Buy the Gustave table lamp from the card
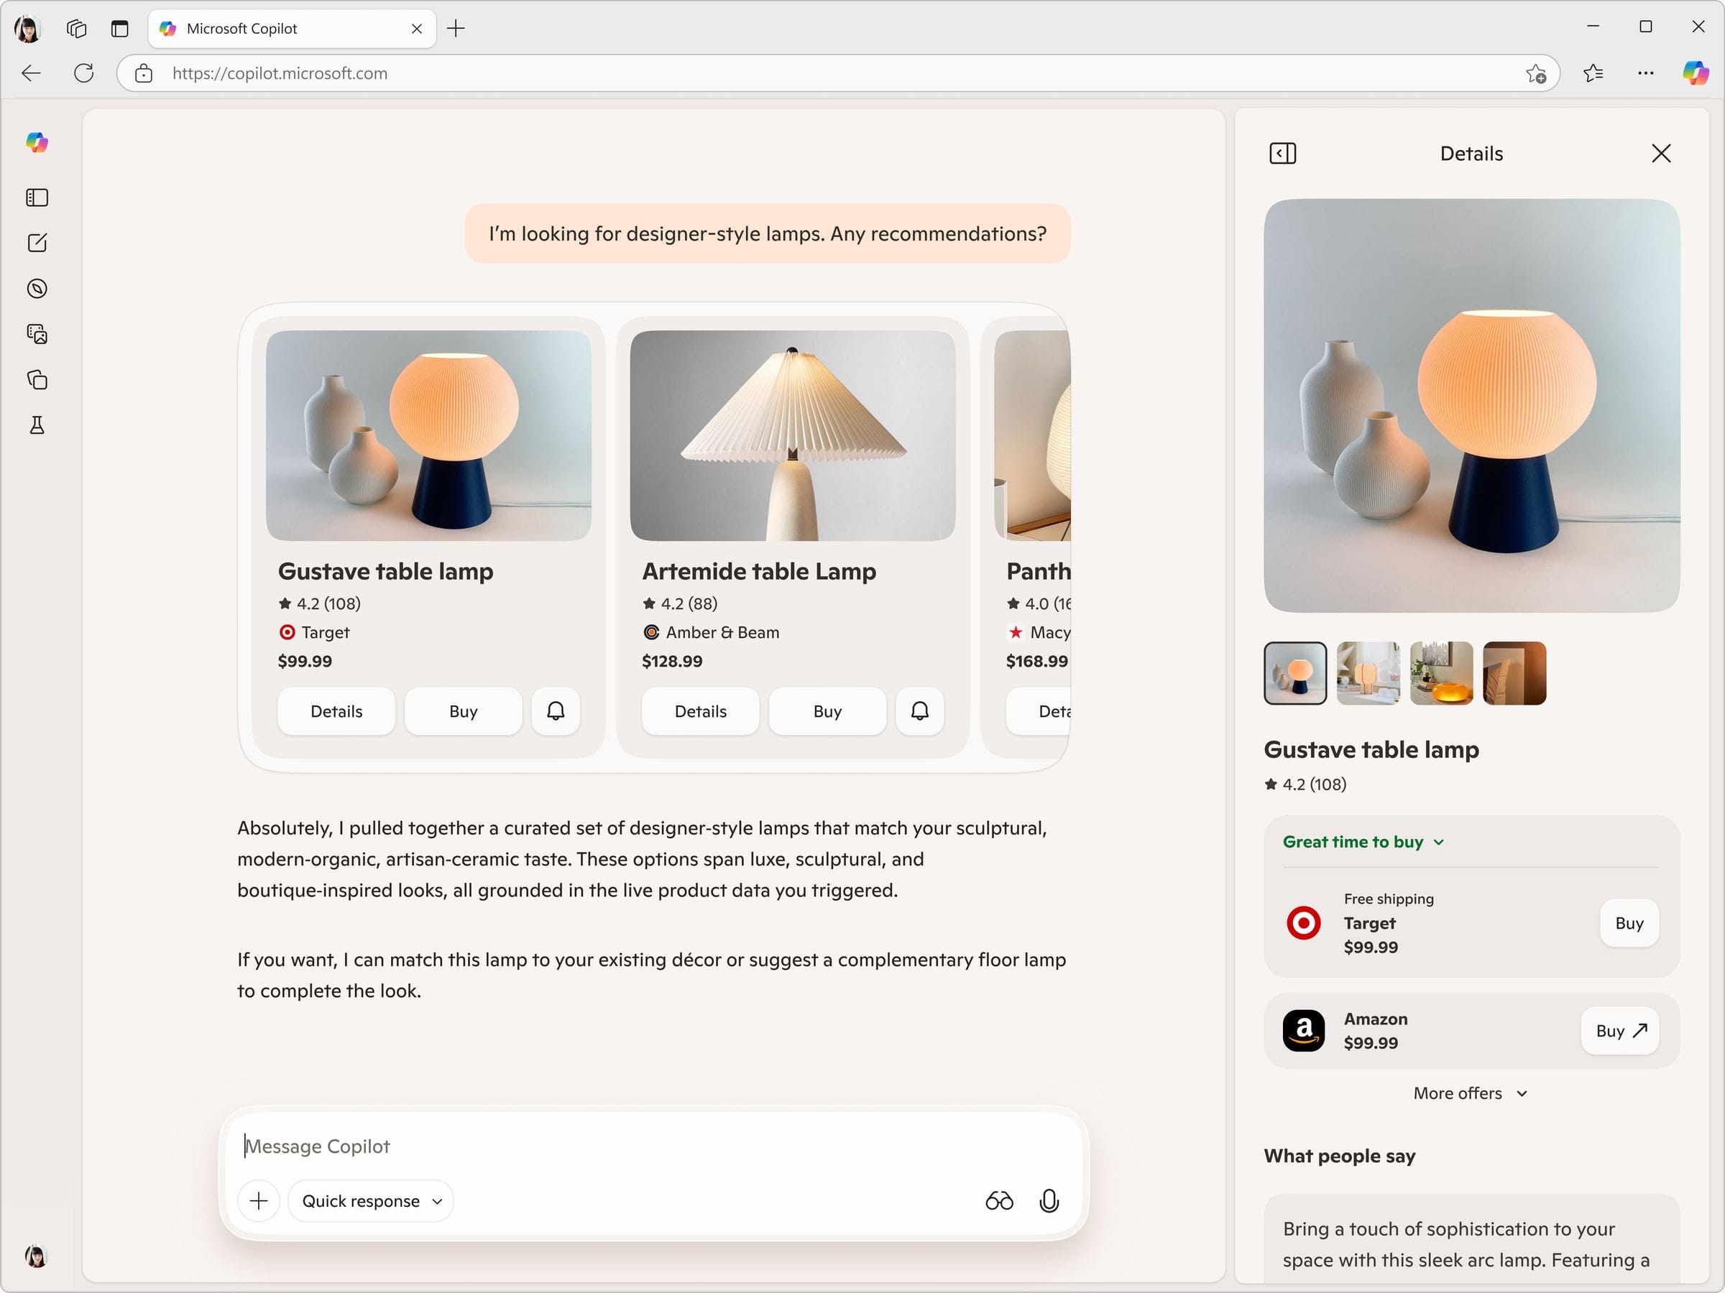The height and width of the screenshot is (1293, 1725). (463, 711)
